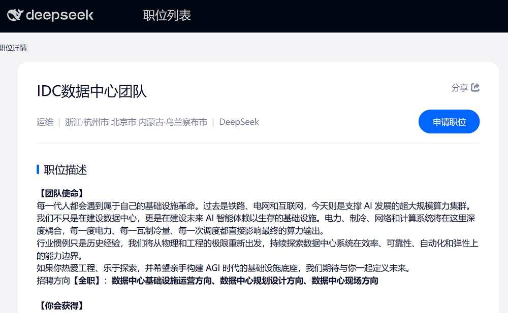Click the 内蒙古·乌兰察布市 location text

coord(173,122)
